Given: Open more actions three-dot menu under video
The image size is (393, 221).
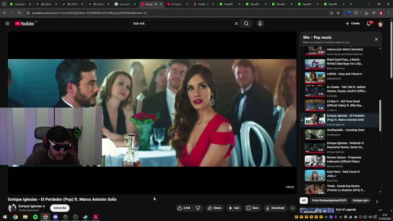Looking at the screenshot, I should pyautogui.click(x=293, y=208).
